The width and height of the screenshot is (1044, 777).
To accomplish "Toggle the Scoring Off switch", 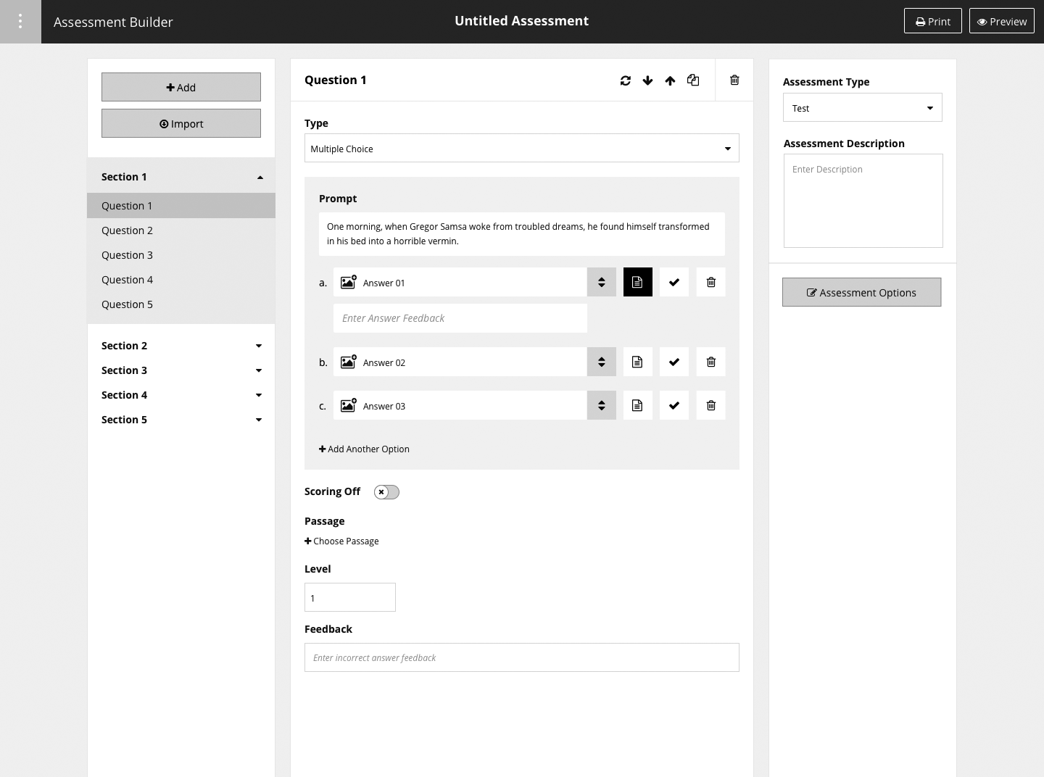I will coord(386,492).
